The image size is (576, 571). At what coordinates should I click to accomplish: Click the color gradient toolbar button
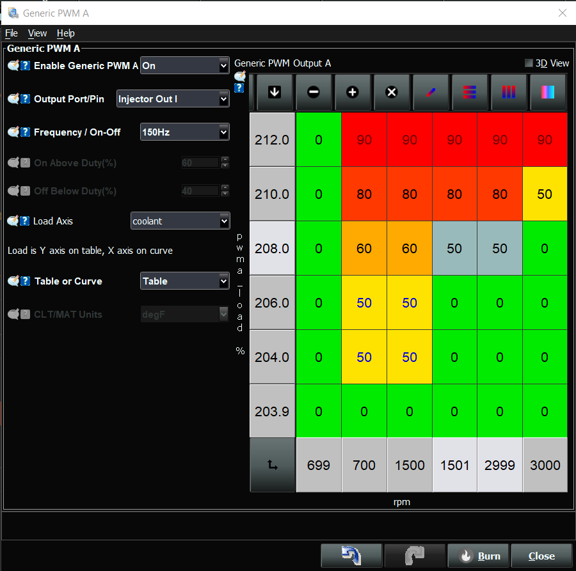(x=548, y=92)
